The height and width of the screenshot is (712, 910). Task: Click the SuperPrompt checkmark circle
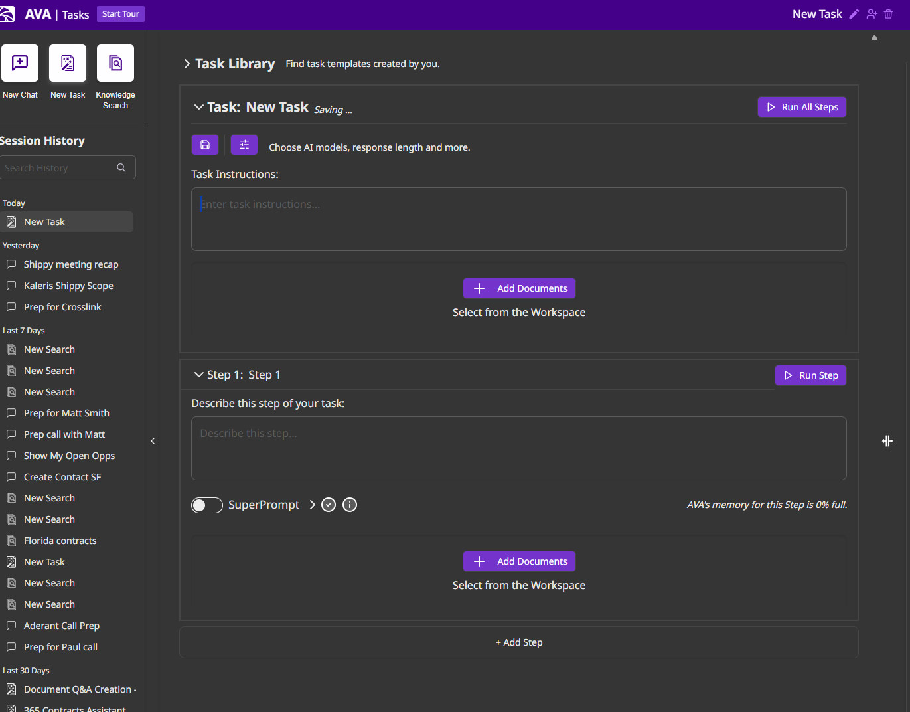[328, 505]
